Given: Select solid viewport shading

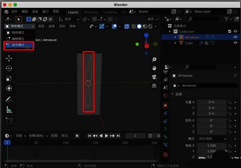Looking at the screenshot, I should [139, 27].
